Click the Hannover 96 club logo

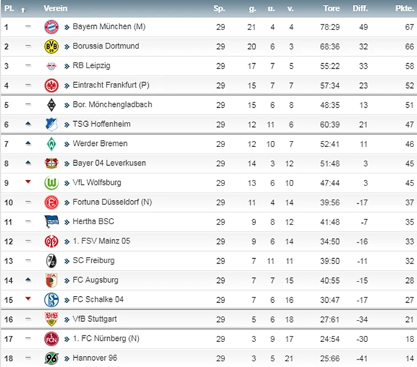tap(51, 358)
